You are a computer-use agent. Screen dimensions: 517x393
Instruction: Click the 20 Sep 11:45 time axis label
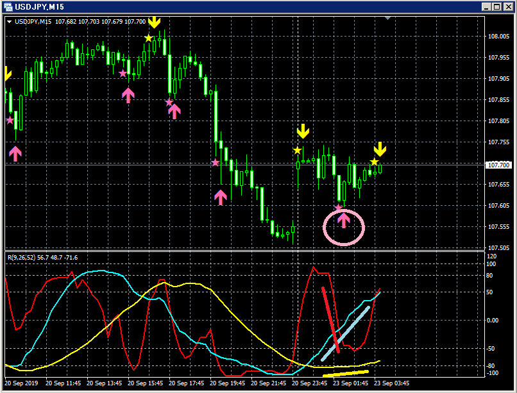click(x=64, y=383)
